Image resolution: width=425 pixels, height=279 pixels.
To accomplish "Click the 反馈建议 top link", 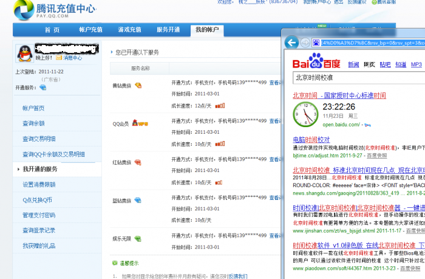I will 357,2.
